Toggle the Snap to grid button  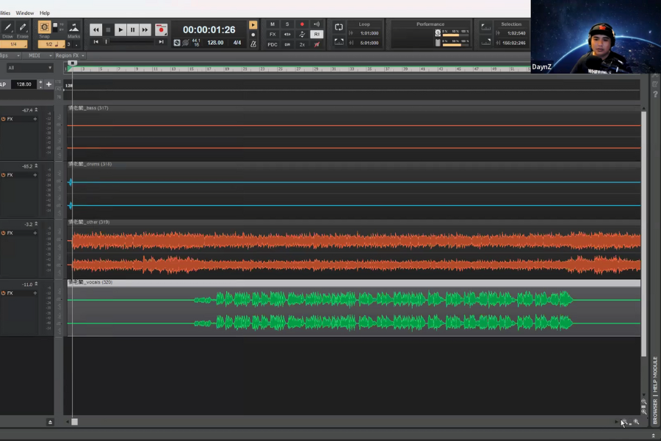[x=45, y=28]
